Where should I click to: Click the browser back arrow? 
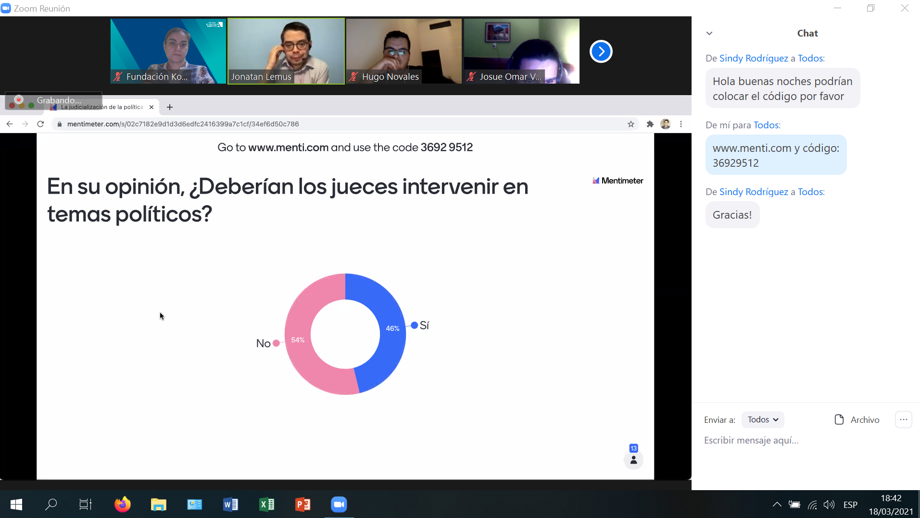pos(10,124)
